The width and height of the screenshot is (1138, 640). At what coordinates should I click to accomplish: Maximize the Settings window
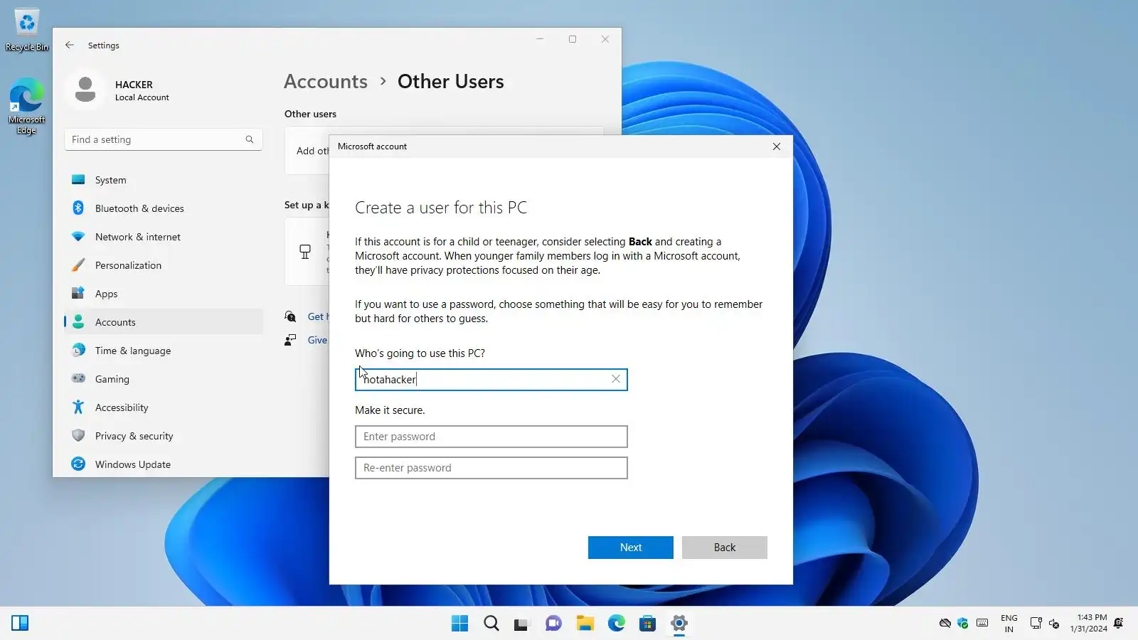point(573,39)
